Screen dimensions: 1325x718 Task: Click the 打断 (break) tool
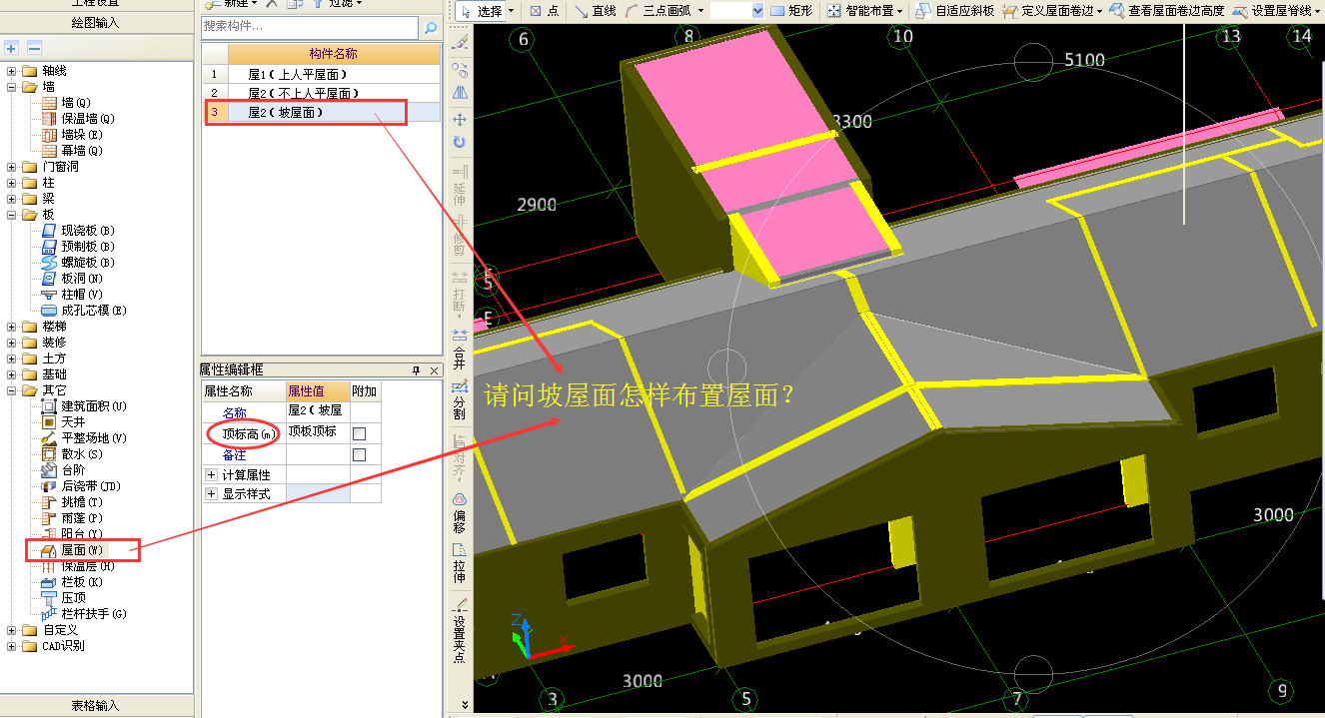coord(460,294)
